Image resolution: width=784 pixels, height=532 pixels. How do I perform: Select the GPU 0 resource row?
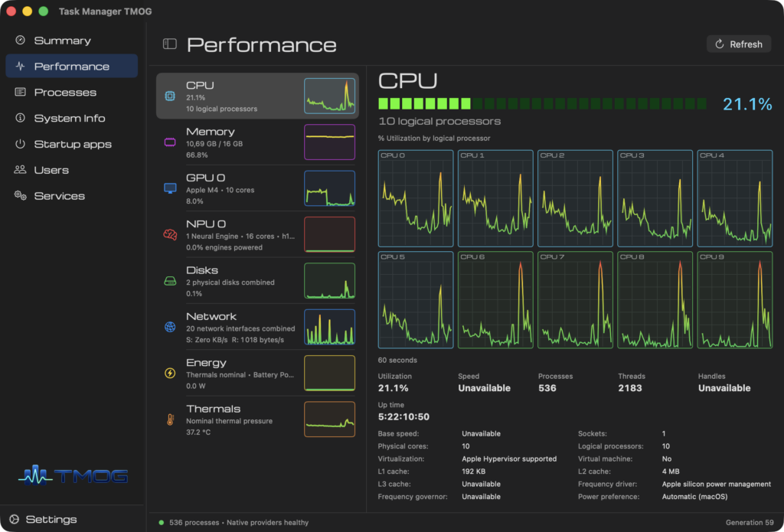pos(257,188)
